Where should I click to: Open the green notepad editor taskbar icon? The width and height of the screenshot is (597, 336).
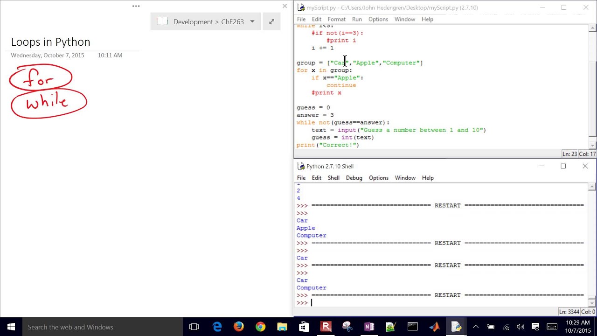pos(391,327)
